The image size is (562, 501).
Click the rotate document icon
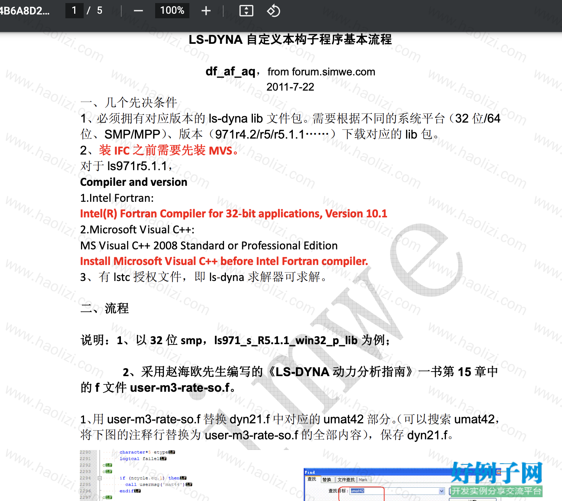click(x=273, y=11)
